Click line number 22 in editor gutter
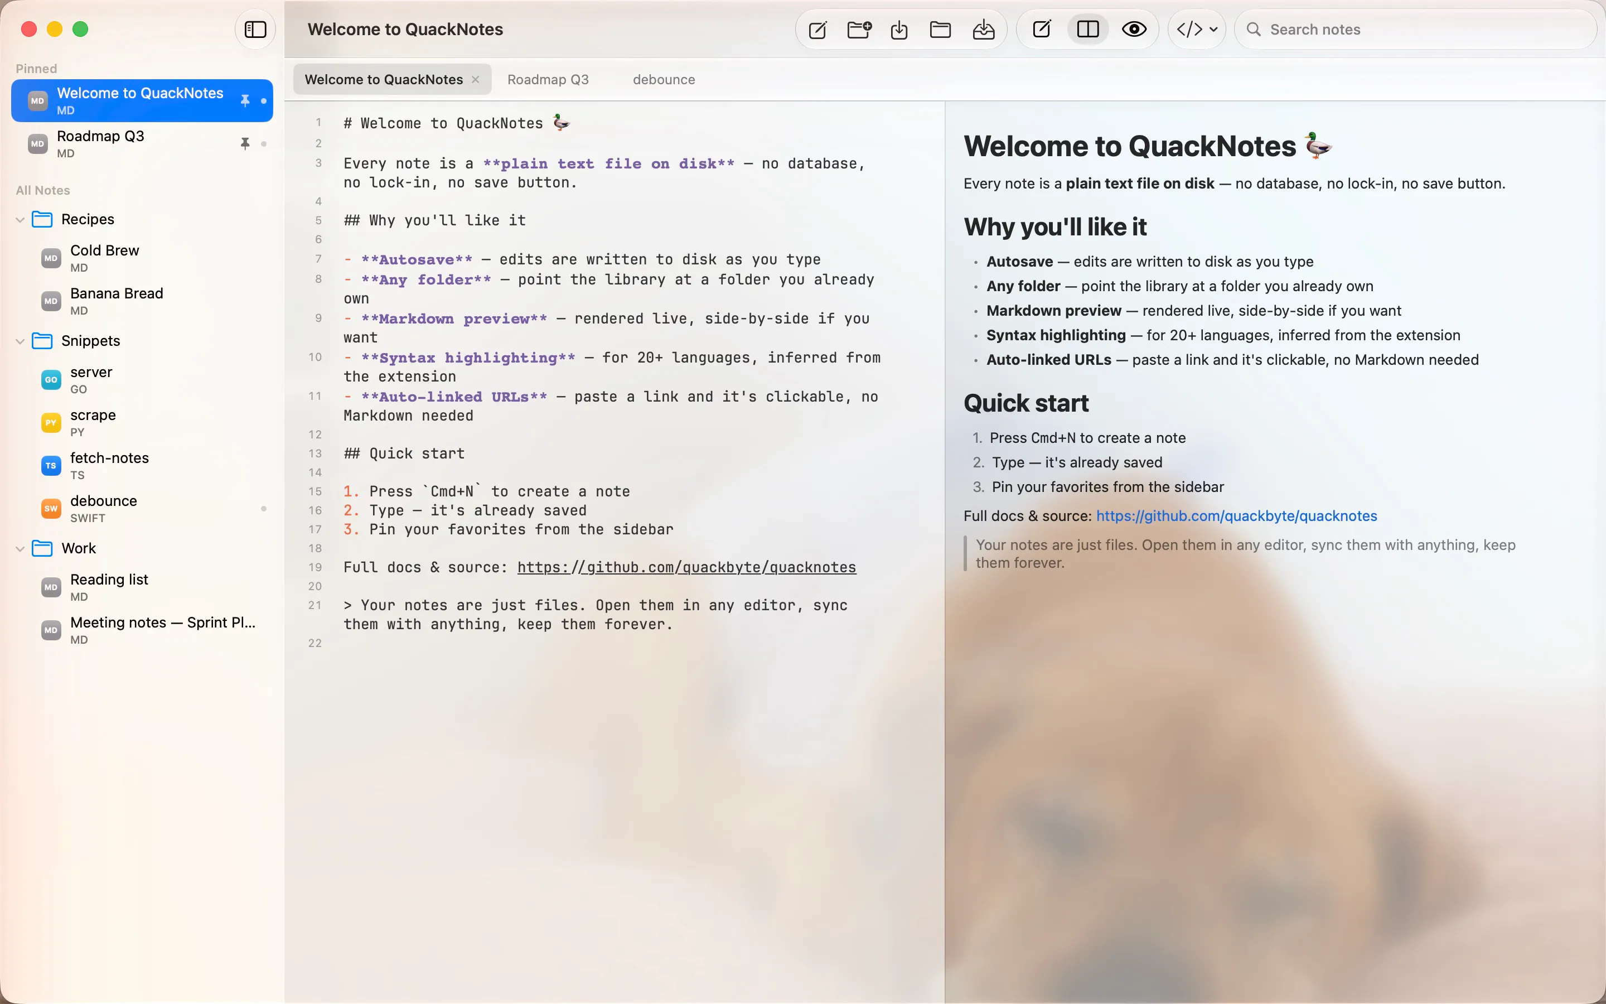The image size is (1606, 1004). coord(315,644)
